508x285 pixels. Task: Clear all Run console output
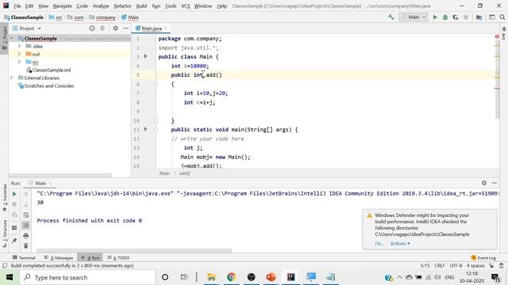pos(26,246)
